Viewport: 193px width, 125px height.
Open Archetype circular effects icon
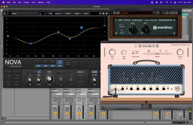tap(154, 46)
